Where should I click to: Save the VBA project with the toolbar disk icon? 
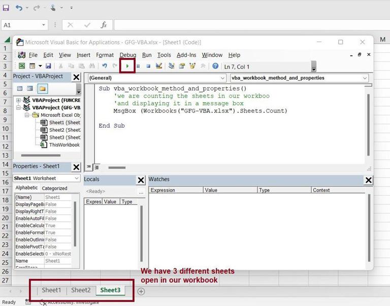point(48,66)
